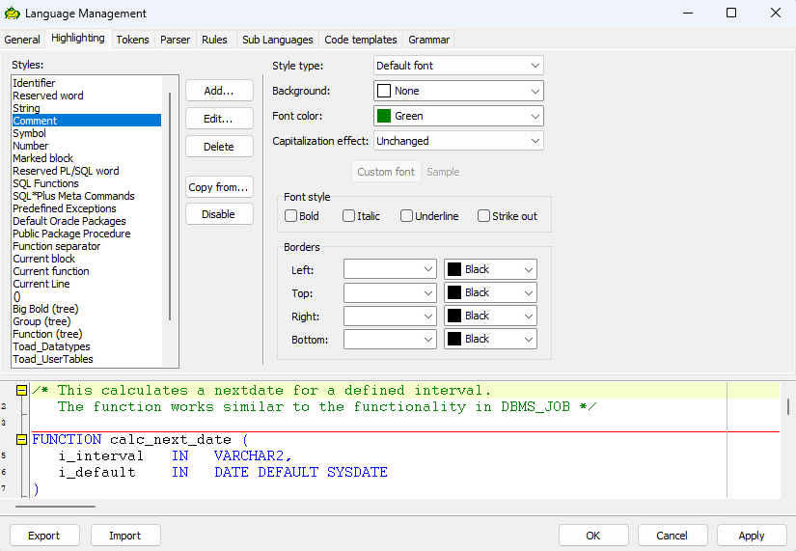Open the Parser tab
The image size is (796, 551).
pos(176,40)
